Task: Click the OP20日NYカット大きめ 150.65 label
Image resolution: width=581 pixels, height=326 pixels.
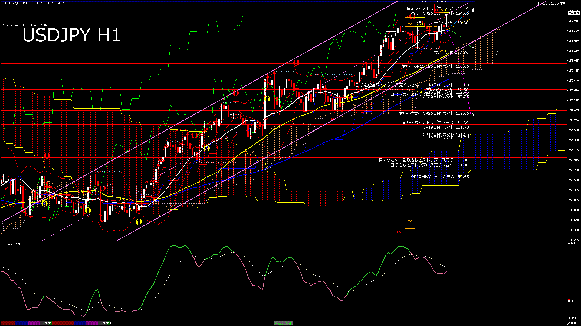Action: 440,177
